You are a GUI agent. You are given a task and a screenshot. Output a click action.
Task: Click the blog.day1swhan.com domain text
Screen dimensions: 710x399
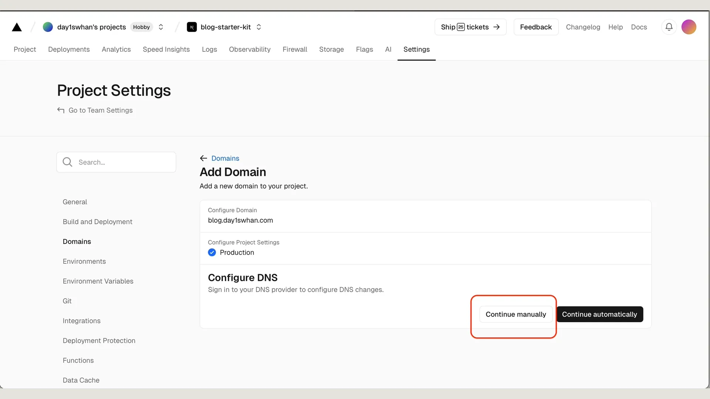coord(240,220)
